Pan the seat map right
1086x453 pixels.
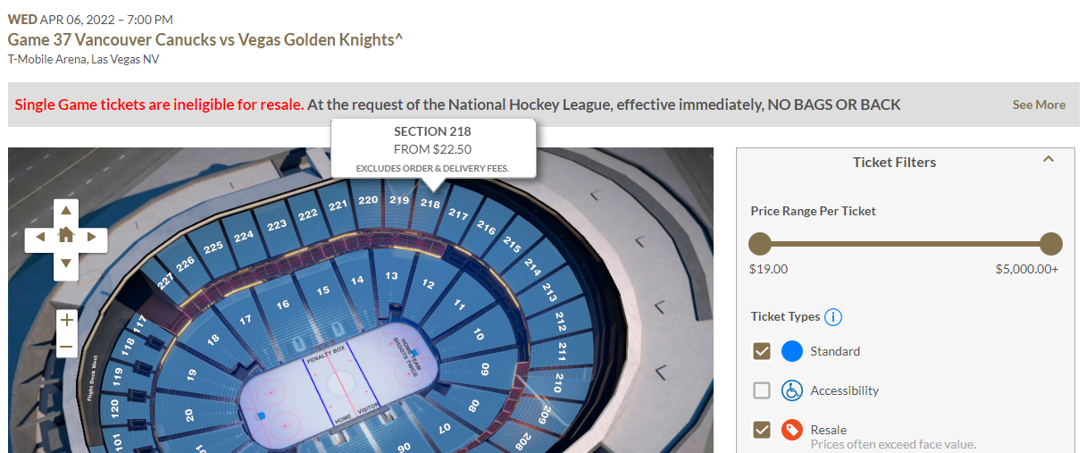tap(92, 238)
